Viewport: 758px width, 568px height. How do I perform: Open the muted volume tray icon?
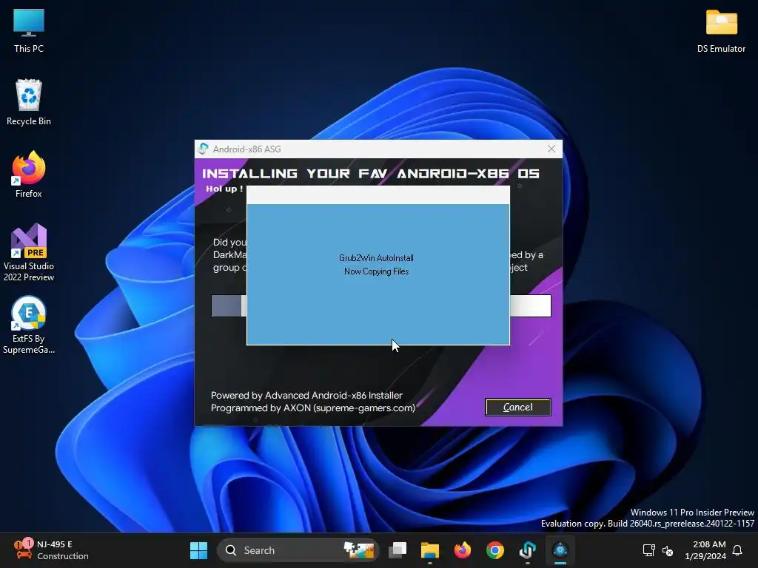click(668, 550)
